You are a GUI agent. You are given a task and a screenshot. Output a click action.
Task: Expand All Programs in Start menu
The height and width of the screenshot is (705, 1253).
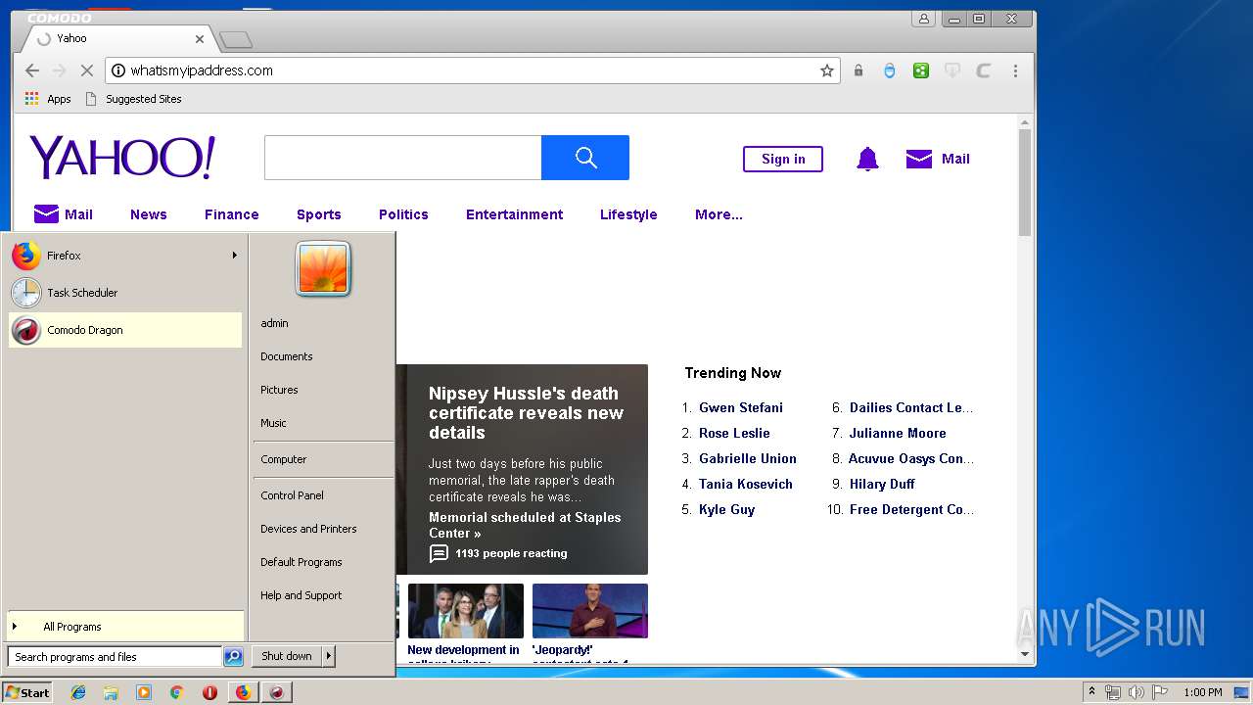(124, 627)
